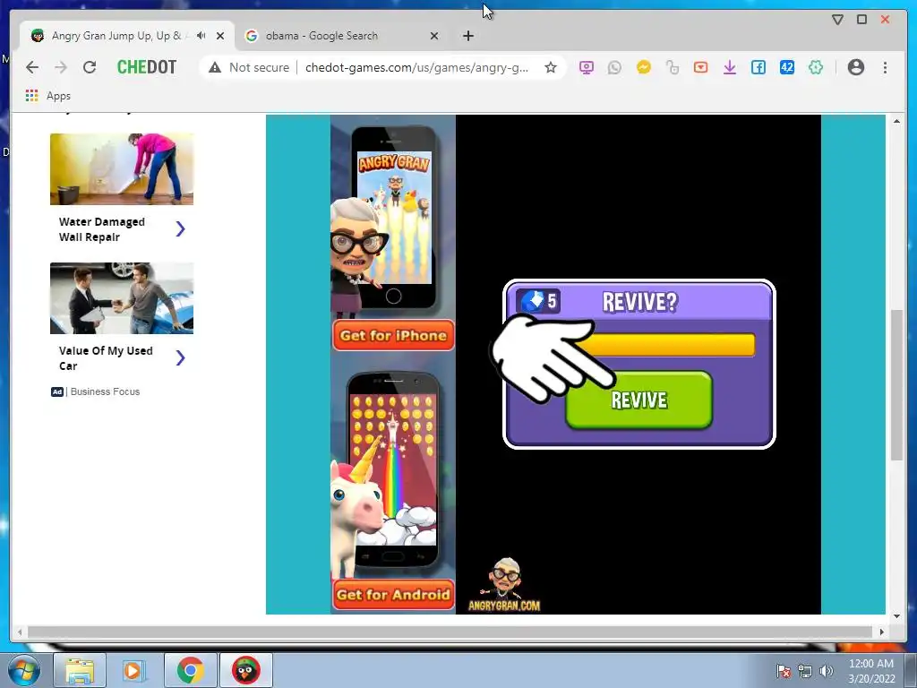Click the scroll up arrow of page

[x=896, y=121]
